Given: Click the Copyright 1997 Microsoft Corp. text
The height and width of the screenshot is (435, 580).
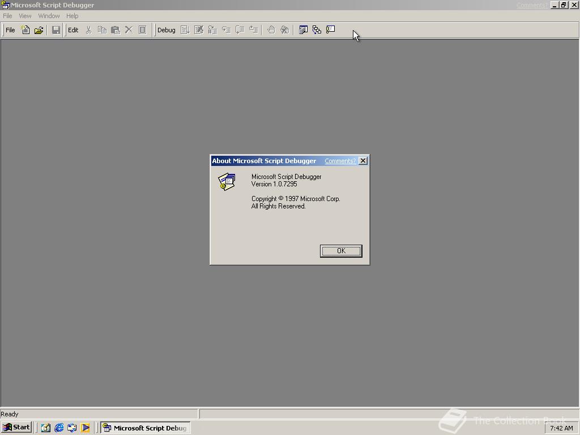Looking at the screenshot, I should [x=296, y=199].
